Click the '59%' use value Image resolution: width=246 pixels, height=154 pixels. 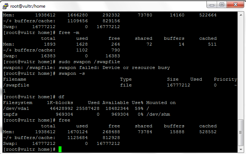tap(139, 108)
